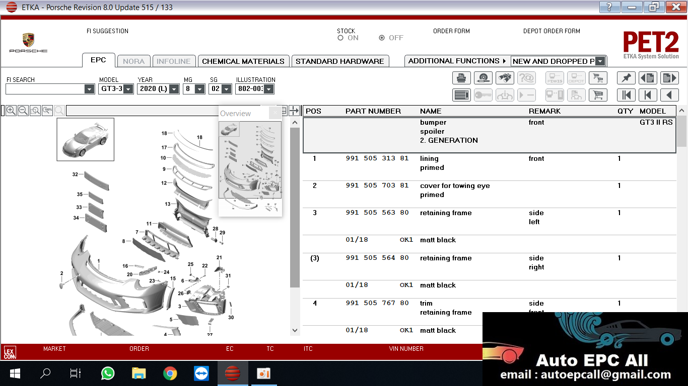688x386 pixels.
Task: Expand the YEAR dropdown showing 2020 (L)
Action: (x=174, y=89)
